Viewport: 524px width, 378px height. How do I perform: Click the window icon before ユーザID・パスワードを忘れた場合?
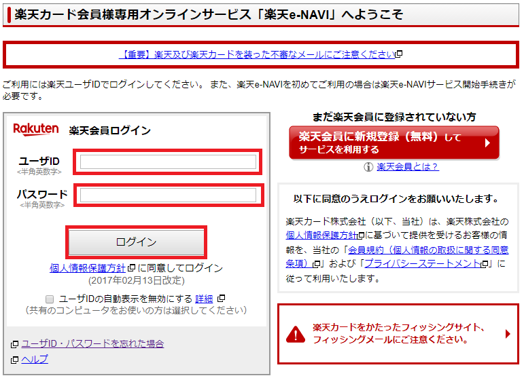coord(14,344)
